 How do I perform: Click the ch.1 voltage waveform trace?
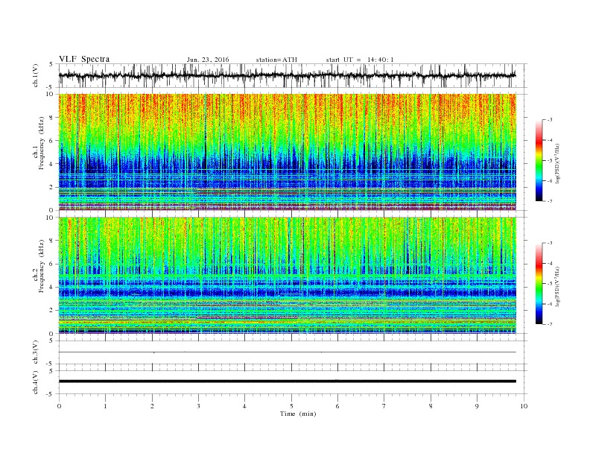[x=287, y=75]
